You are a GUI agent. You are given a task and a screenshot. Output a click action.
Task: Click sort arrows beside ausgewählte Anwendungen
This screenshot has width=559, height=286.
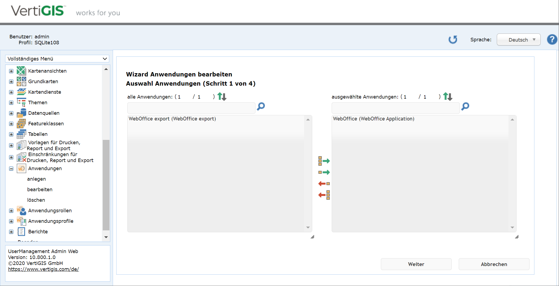[x=448, y=96]
